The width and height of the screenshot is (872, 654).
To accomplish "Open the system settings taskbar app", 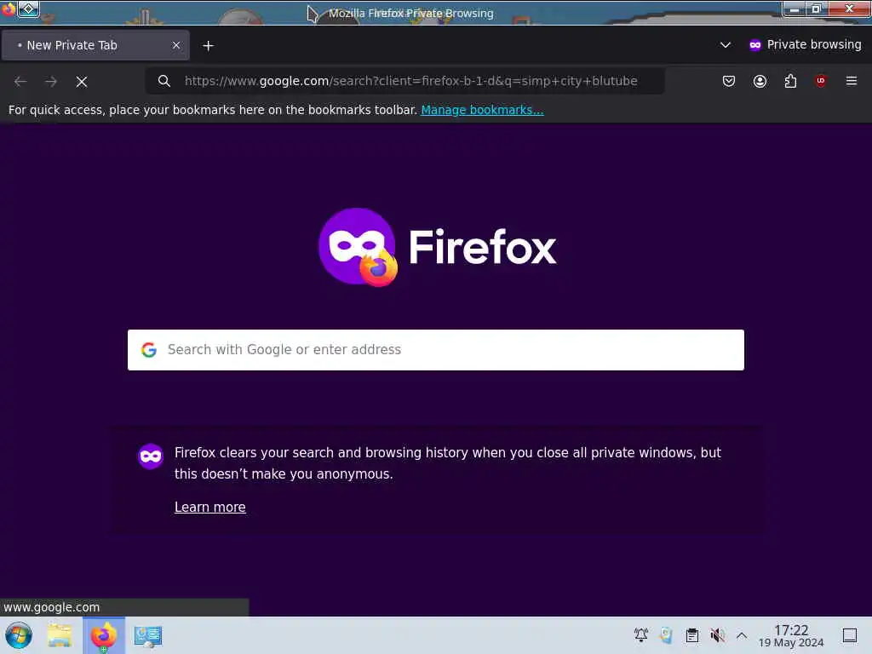I will (x=148, y=635).
